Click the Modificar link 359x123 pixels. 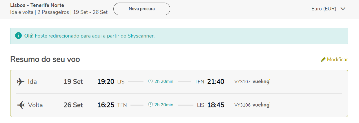(x=337, y=59)
